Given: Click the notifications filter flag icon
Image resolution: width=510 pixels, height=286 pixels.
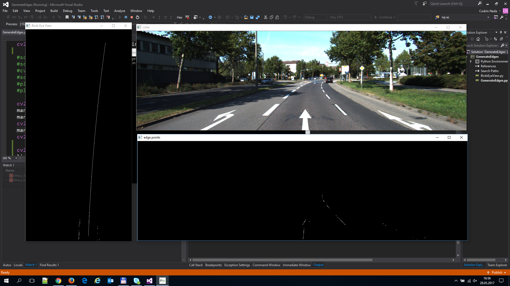Looking at the screenshot, I should point(416,3).
